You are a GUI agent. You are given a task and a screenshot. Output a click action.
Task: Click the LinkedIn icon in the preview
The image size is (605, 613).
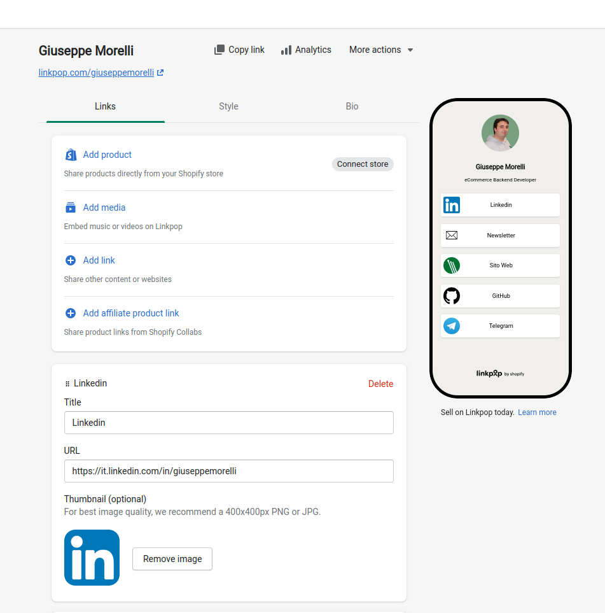[452, 205]
